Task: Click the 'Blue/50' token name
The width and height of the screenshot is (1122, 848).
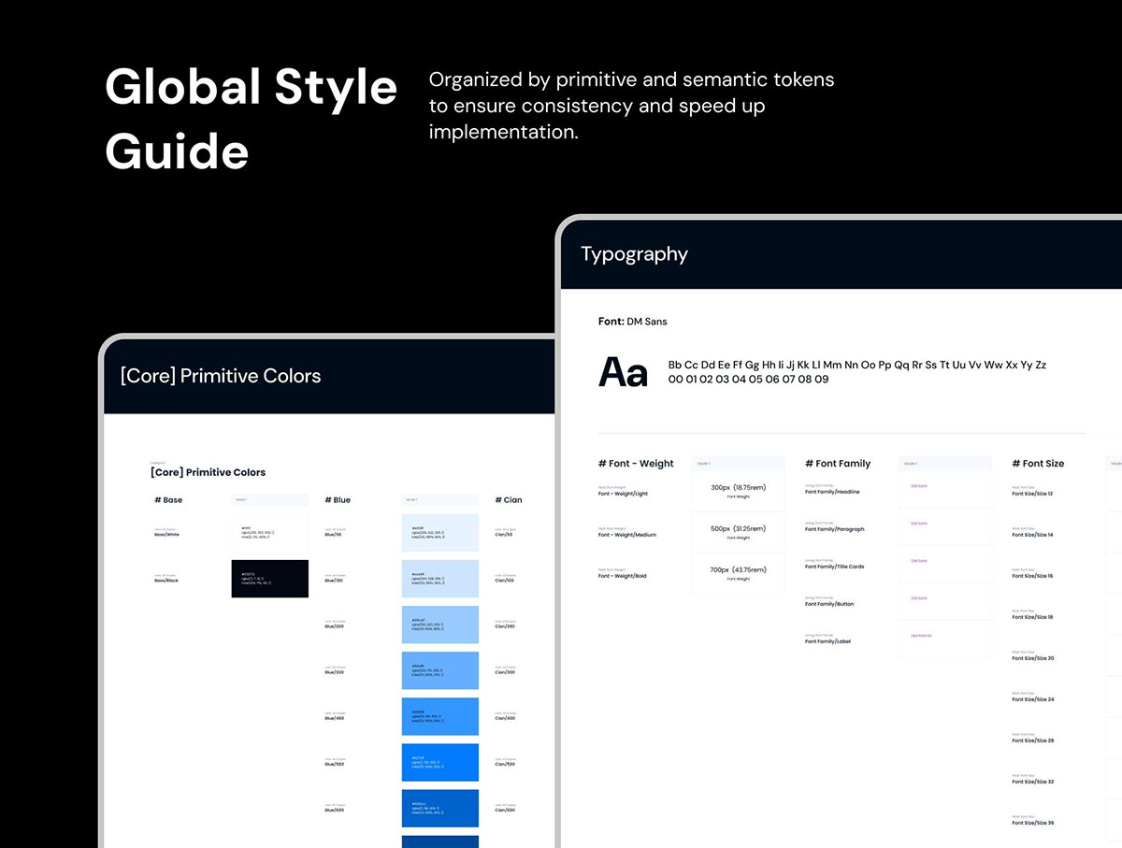Action: pos(334,535)
